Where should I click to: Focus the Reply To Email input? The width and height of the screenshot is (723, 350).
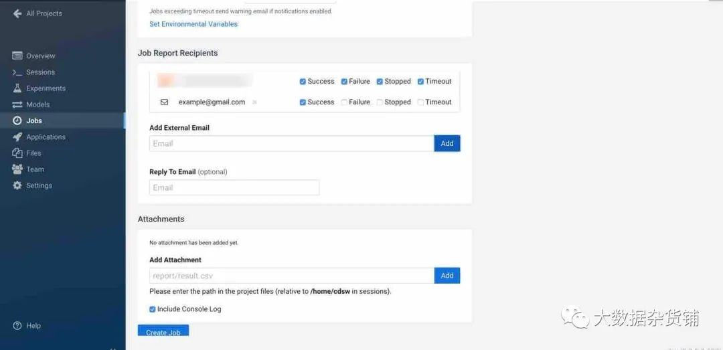tap(234, 187)
